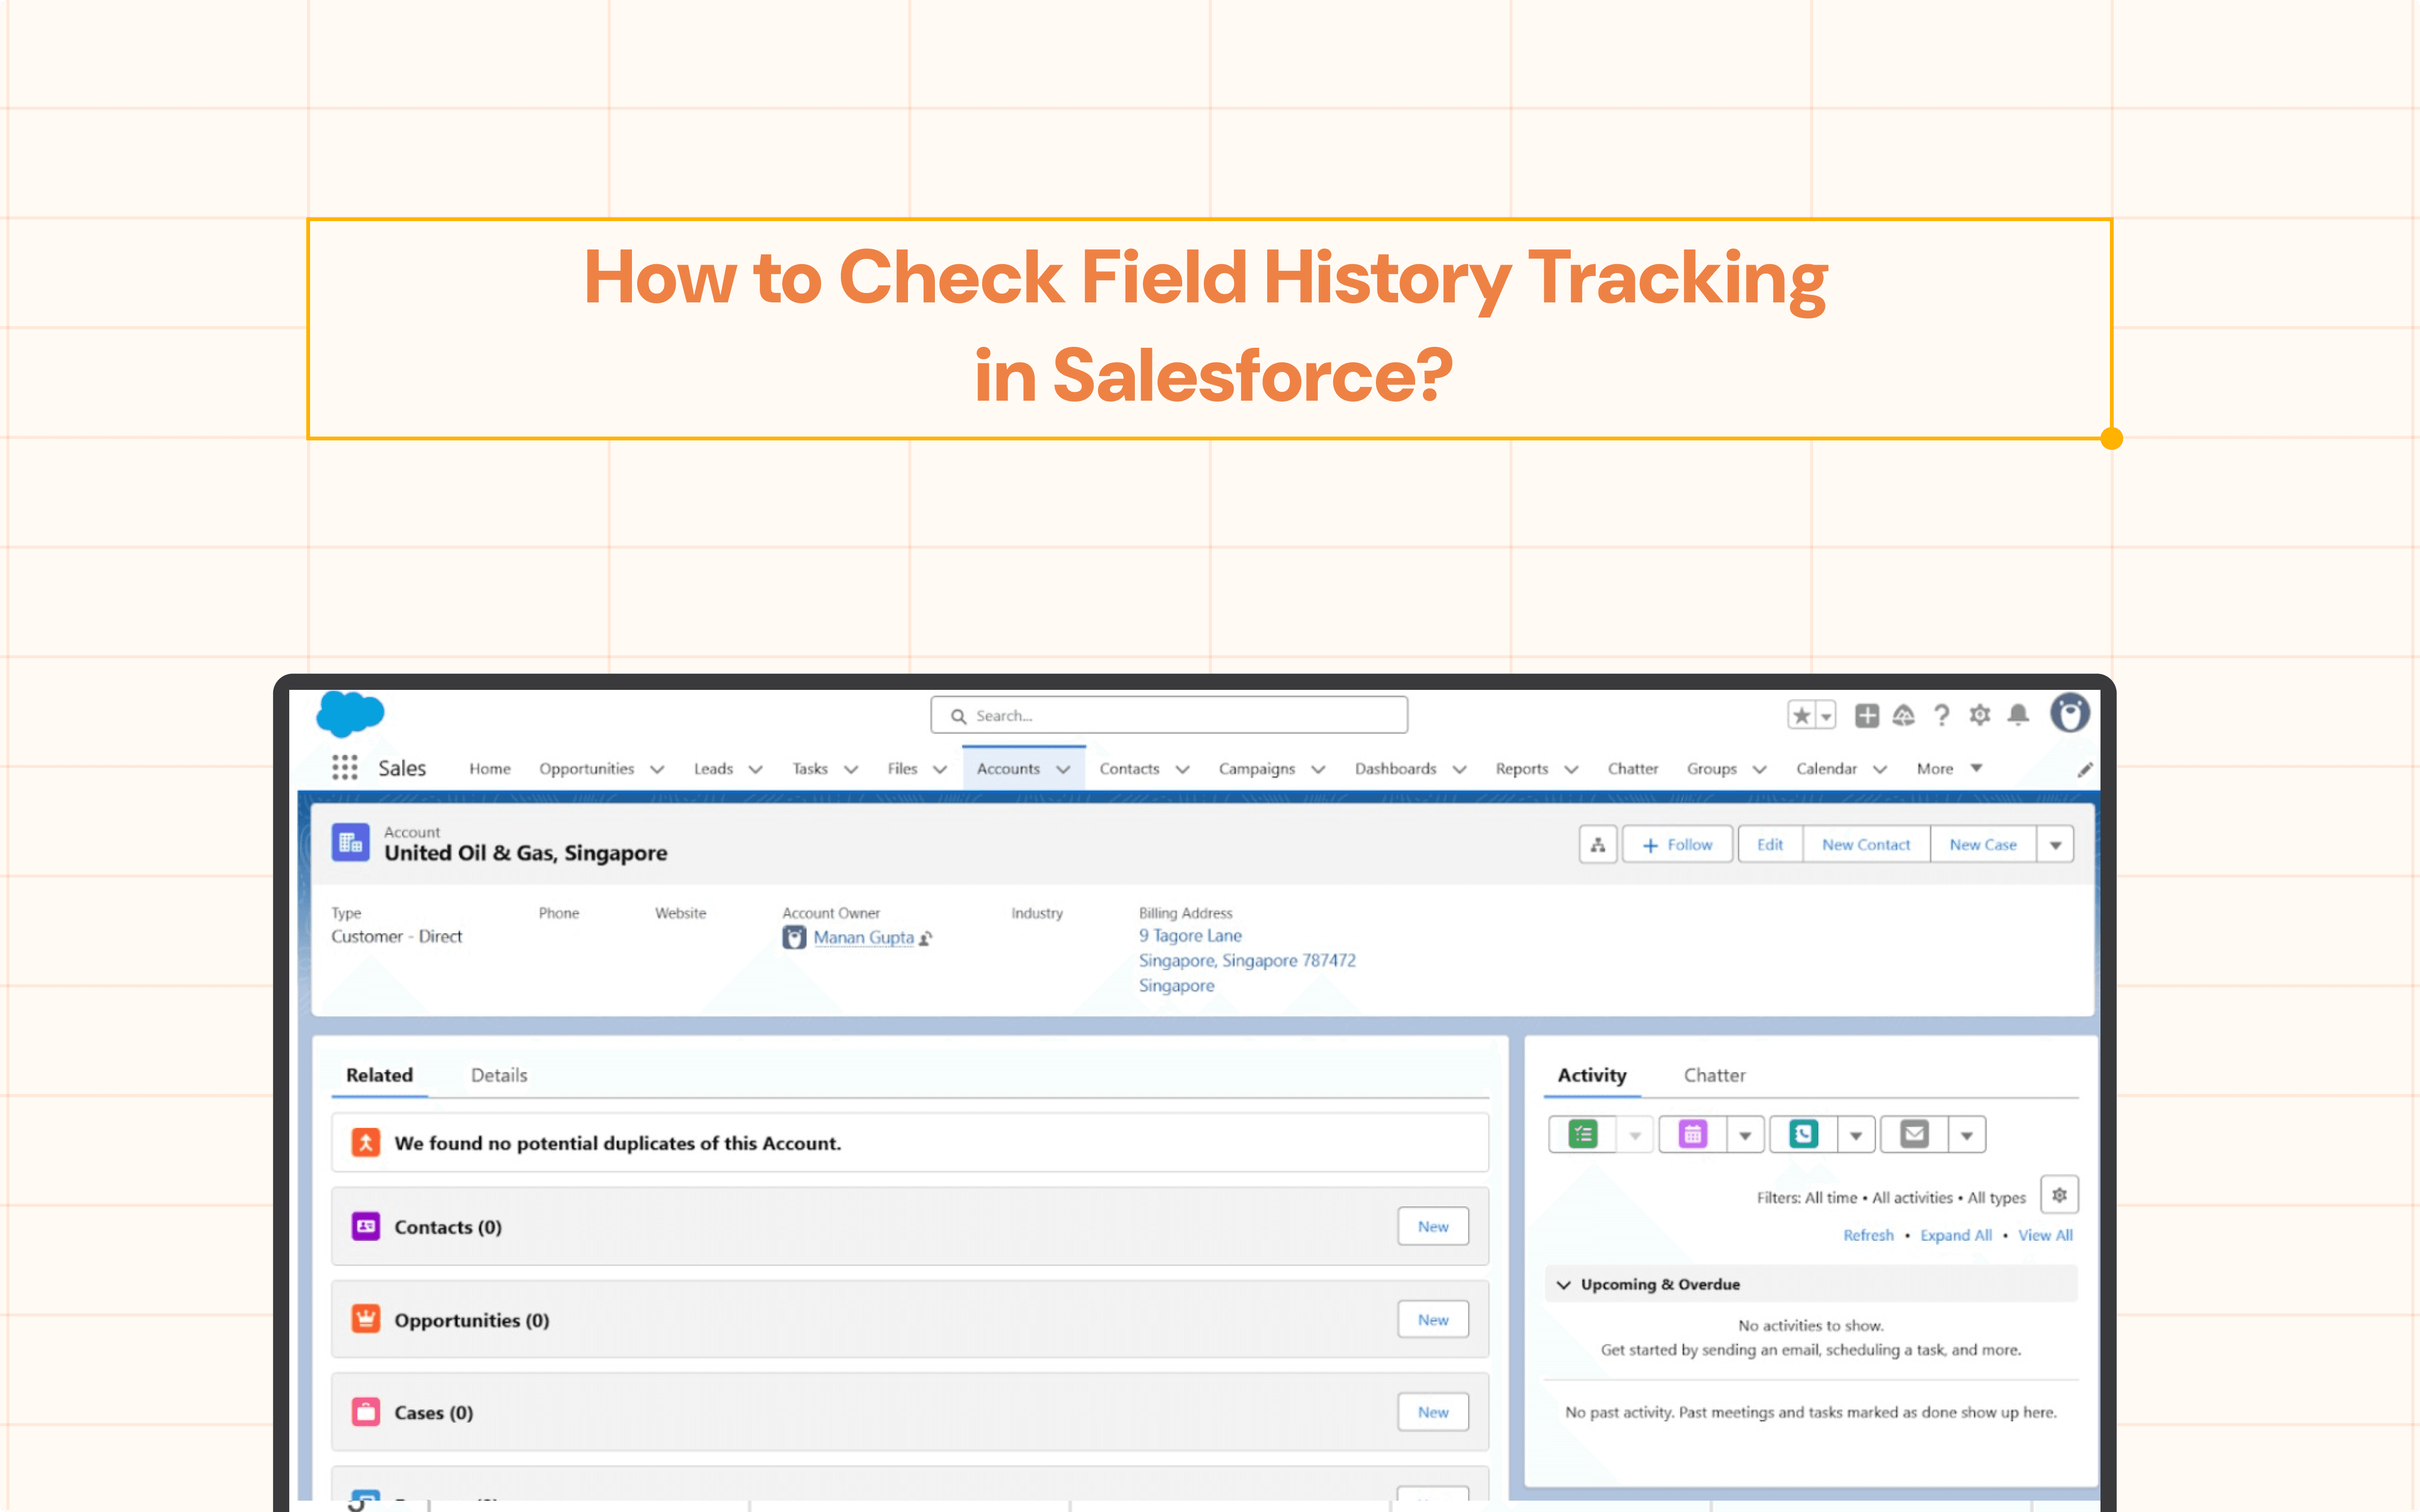Click New in the Cases related list
The height and width of the screenshot is (1512, 2420).
coord(1433,1412)
